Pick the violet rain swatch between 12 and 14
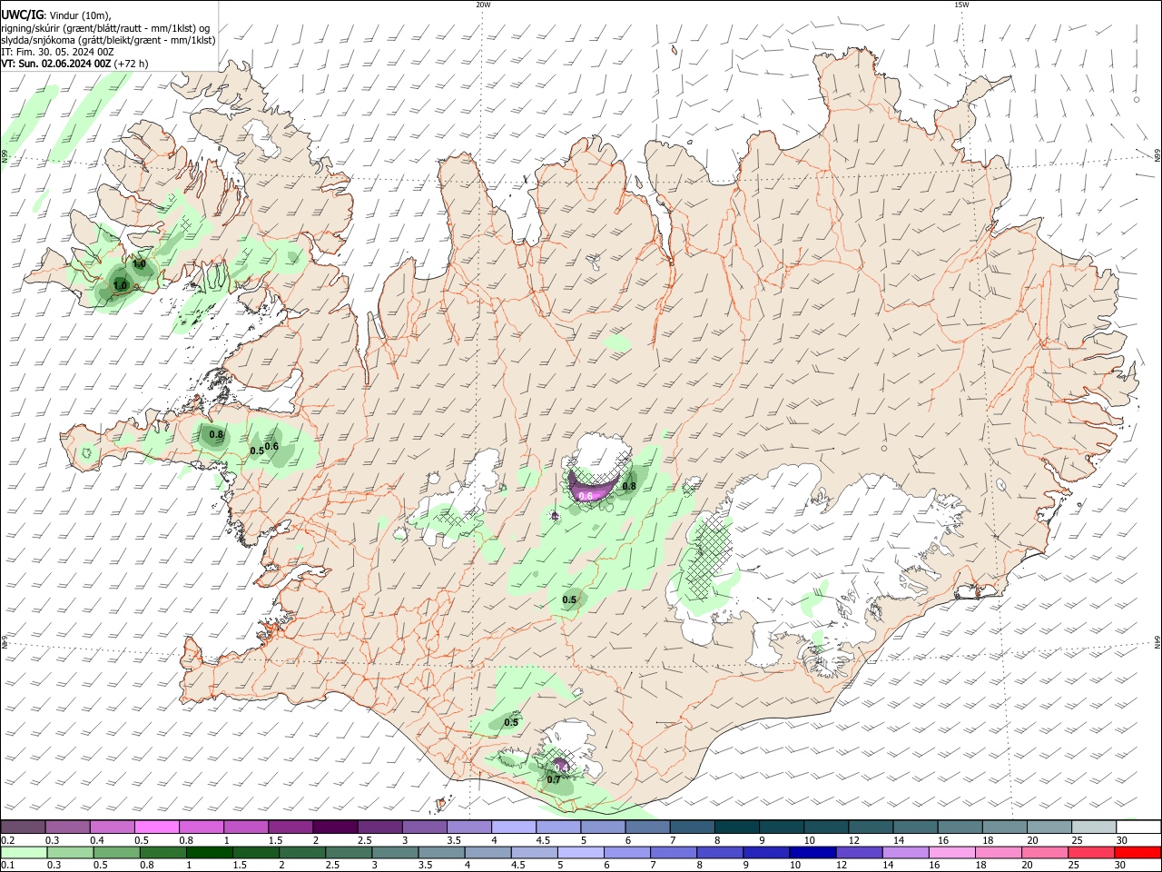Screen dimensions: 1162x872 (x=859, y=852)
